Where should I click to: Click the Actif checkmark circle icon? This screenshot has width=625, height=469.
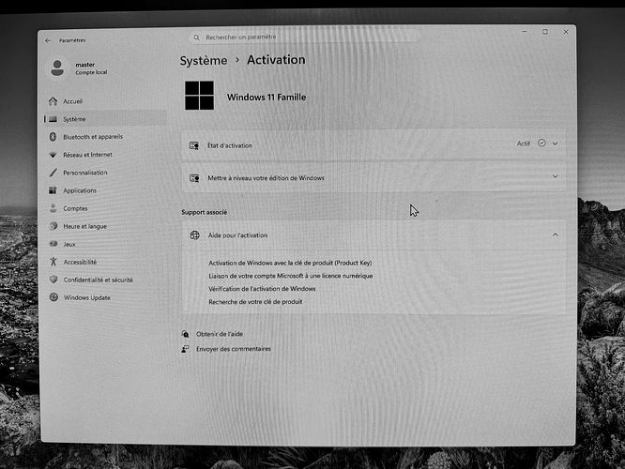(541, 143)
